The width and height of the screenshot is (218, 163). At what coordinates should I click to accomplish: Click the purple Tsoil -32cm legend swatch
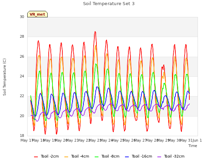click(159, 157)
